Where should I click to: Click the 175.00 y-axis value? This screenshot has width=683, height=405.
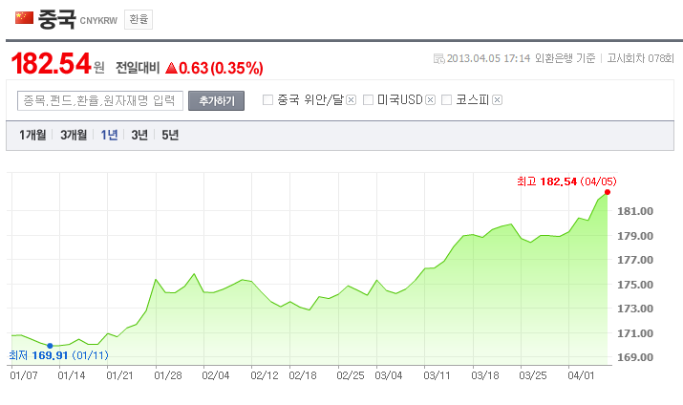635,285
